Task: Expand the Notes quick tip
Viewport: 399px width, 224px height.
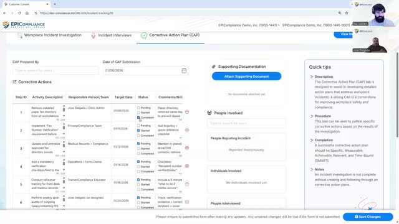Action: tap(312, 169)
